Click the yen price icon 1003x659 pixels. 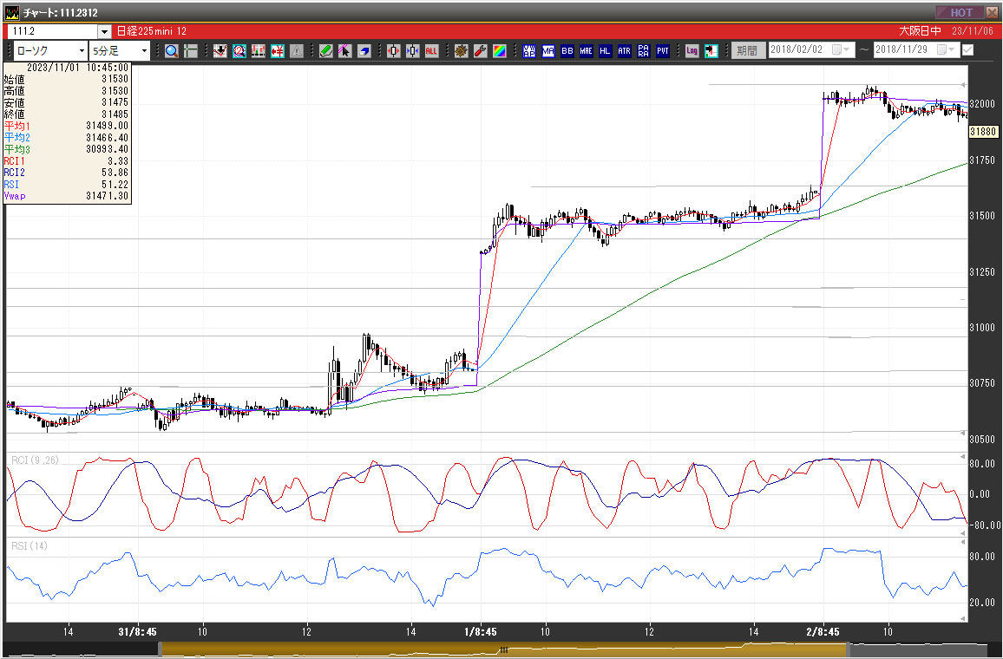click(x=278, y=51)
